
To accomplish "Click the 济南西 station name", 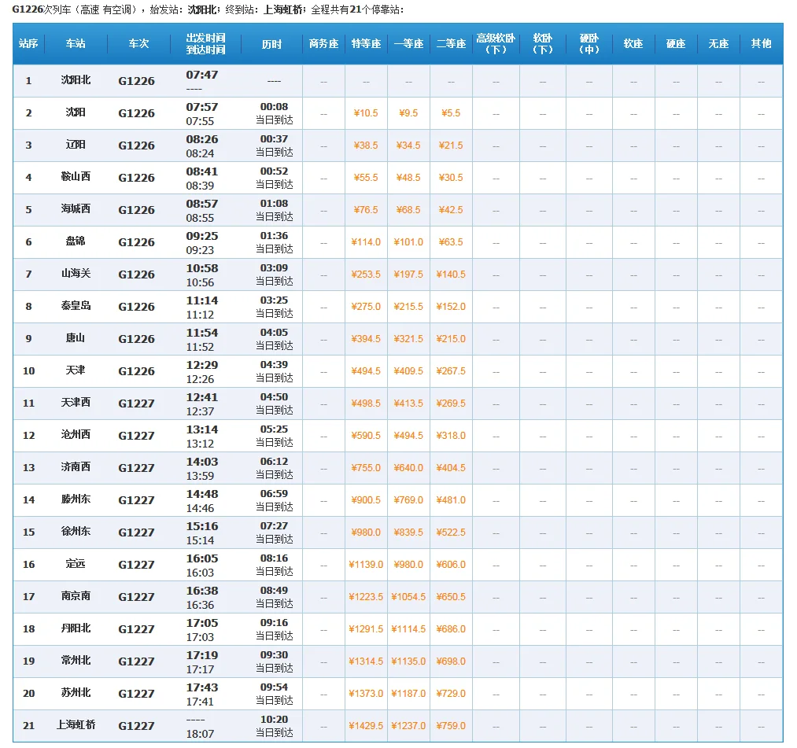I will coord(76,467).
